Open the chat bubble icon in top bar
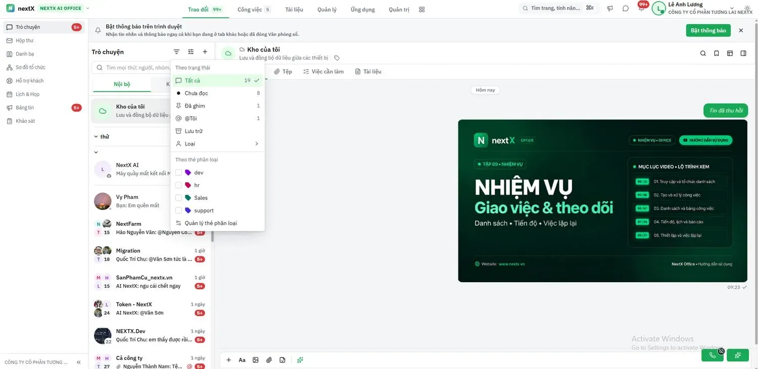 (626, 9)
